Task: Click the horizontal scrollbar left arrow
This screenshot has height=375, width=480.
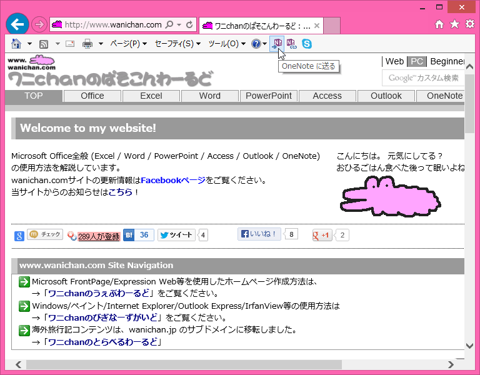Action: click(x=18, y=364)
